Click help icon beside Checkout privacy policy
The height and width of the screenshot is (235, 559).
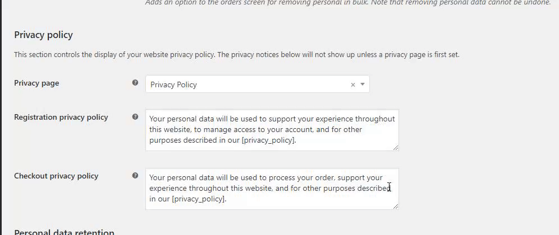coord(135,176)
